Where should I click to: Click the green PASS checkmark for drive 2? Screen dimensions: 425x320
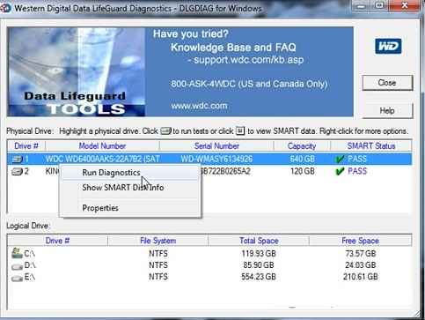pos(340,171)
